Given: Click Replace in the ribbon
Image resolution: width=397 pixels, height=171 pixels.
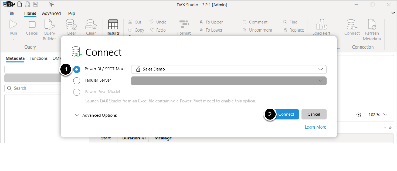Looking at the screenshot, I should 294,30.
